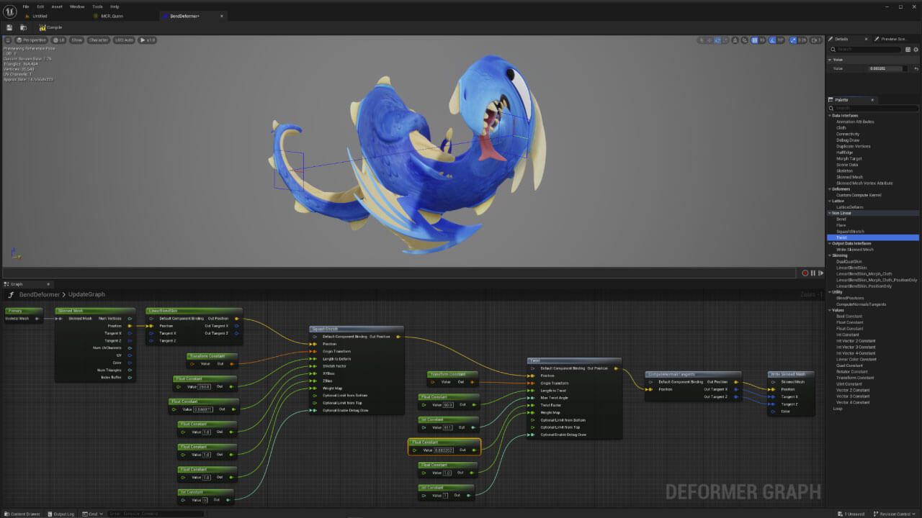Edit the Value field showing 0.000202
922x518 pixels.
click(x=887, y=68)
